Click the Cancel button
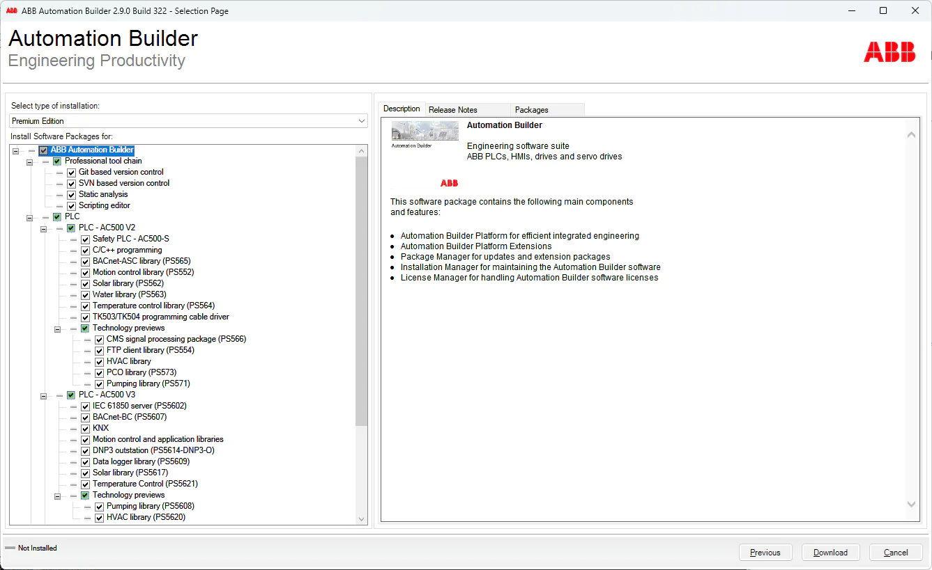This screenshot has height=570, width=932. click(x=896, y=553)
